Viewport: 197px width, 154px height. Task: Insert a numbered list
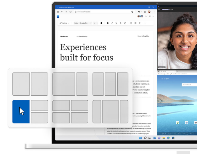(x=135, y=23)
